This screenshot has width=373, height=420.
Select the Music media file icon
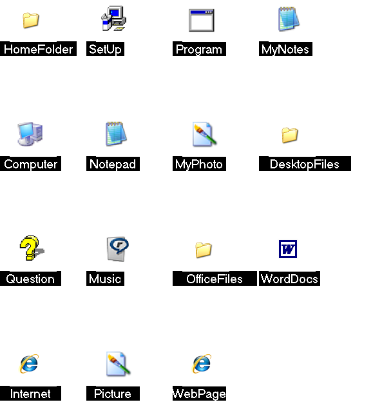tap(118, 249)
